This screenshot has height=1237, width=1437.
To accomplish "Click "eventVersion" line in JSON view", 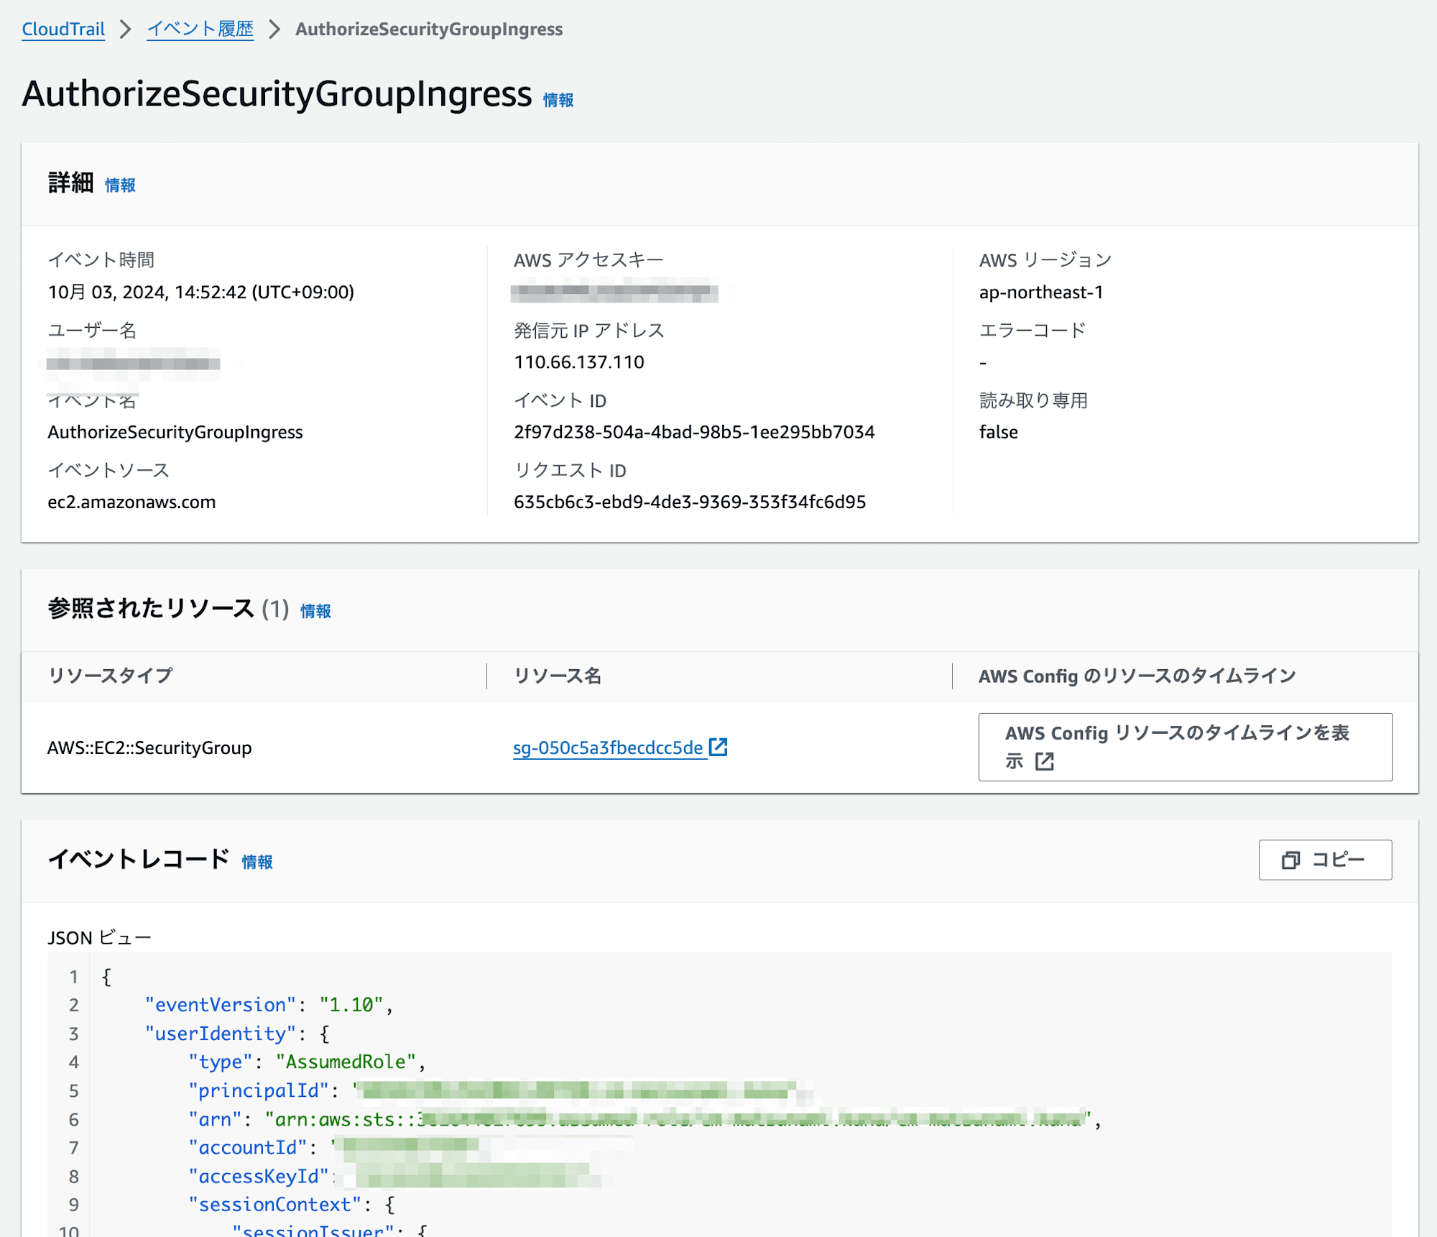I will click(268, 1005).
